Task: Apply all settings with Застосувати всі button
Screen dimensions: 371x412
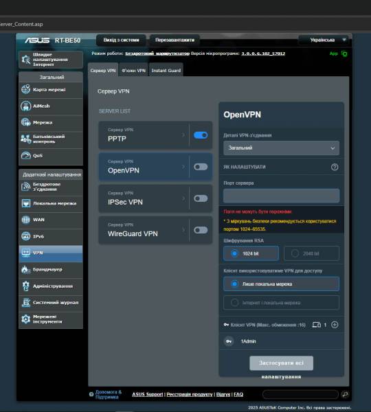Action: [281, 363]
